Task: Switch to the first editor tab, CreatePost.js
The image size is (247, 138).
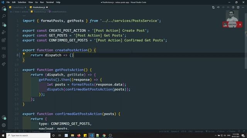Action: (18, 7)
